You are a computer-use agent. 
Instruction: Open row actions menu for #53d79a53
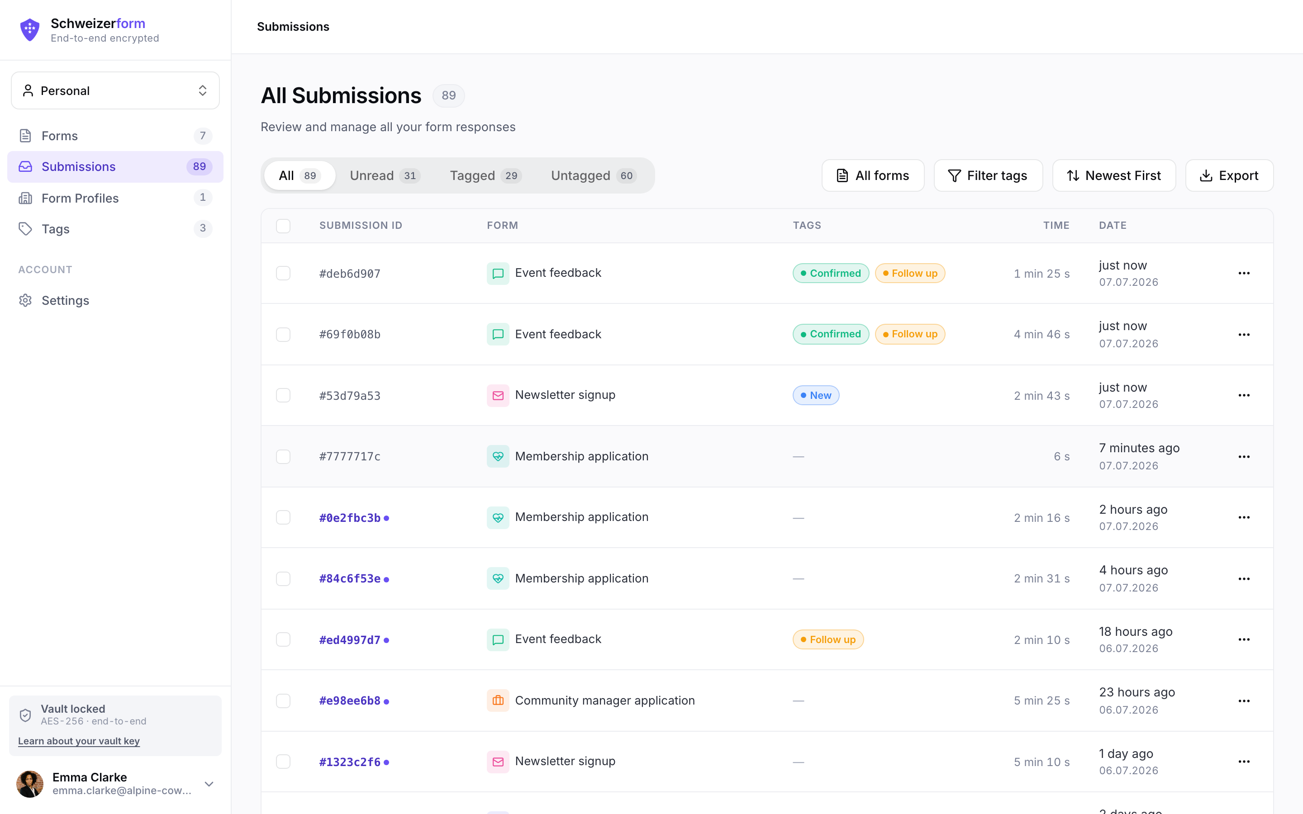(x=1244, y=396)
